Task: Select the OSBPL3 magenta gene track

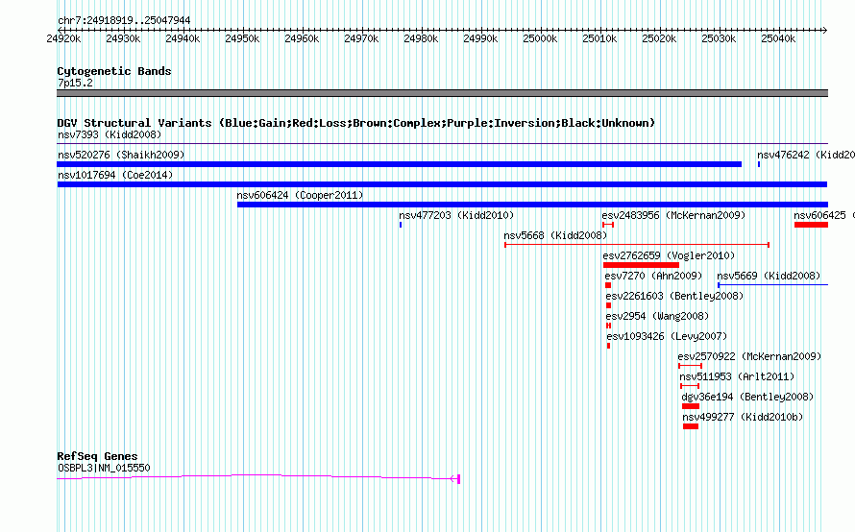Action: coord(258,477)
